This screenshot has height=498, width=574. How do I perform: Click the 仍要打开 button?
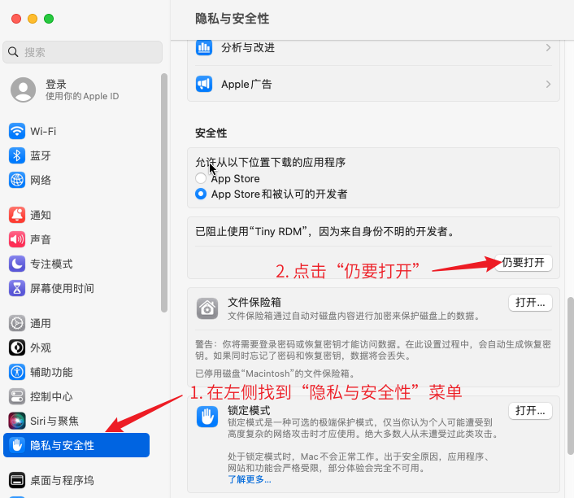pyautogui.click(x=523, y=263)
